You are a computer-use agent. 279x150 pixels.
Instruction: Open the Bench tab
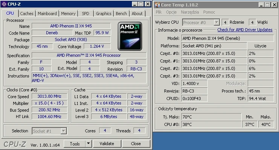[121, 14]
